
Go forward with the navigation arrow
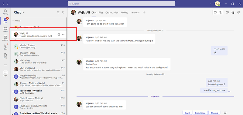click(8, 4)
